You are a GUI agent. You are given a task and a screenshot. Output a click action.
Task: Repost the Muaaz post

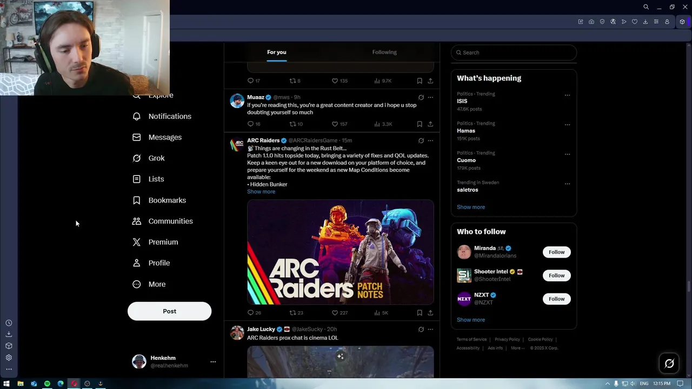pyautogui.click(x=296, y=124)
